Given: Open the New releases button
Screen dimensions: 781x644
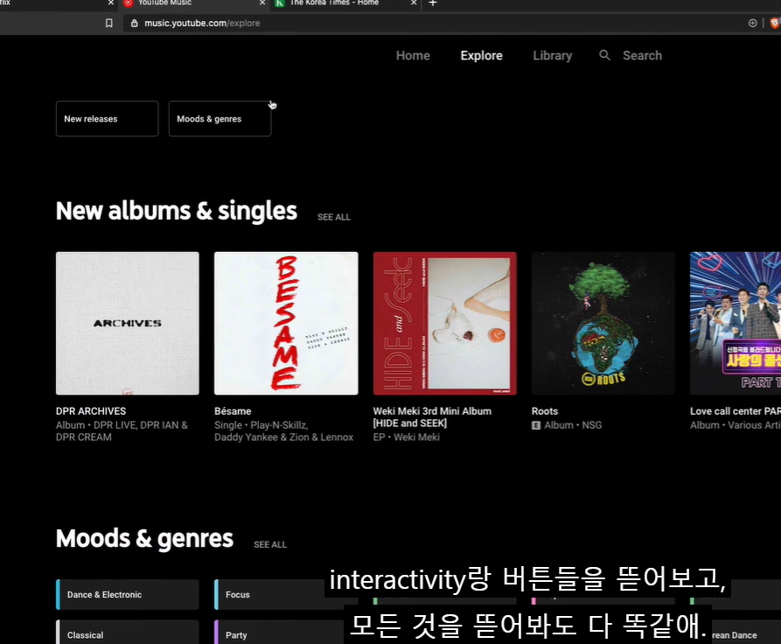Looking at the screenshot, I should 107,119.
